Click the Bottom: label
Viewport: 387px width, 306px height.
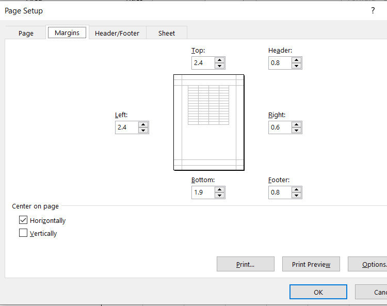click(203, 180)
